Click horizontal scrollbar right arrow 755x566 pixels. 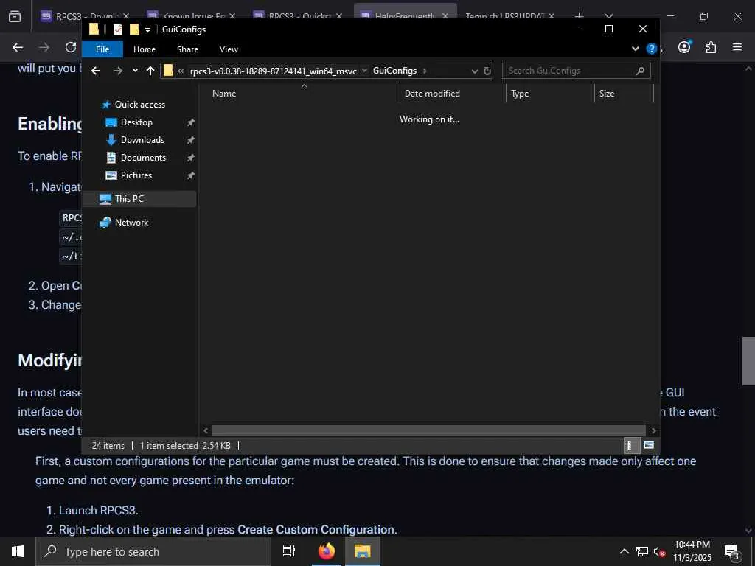(653, 430)
